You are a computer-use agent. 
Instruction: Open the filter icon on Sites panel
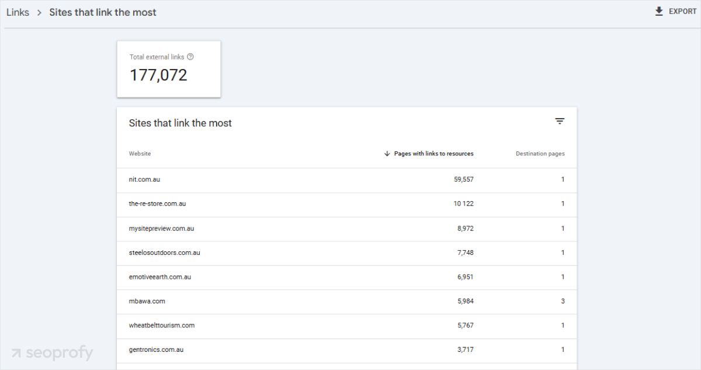[x=560, y=121]
